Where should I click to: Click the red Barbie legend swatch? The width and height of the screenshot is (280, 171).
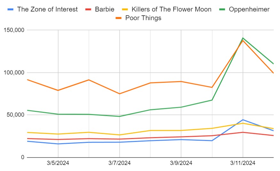[x=88, y=10]
